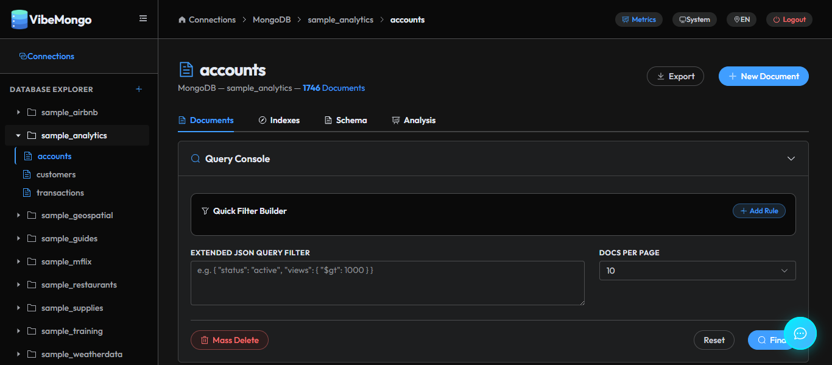The height and width of the screenshot is (365, 832).
Task: Click the sample_guides folder icon
Action: [x=32, y=238]
